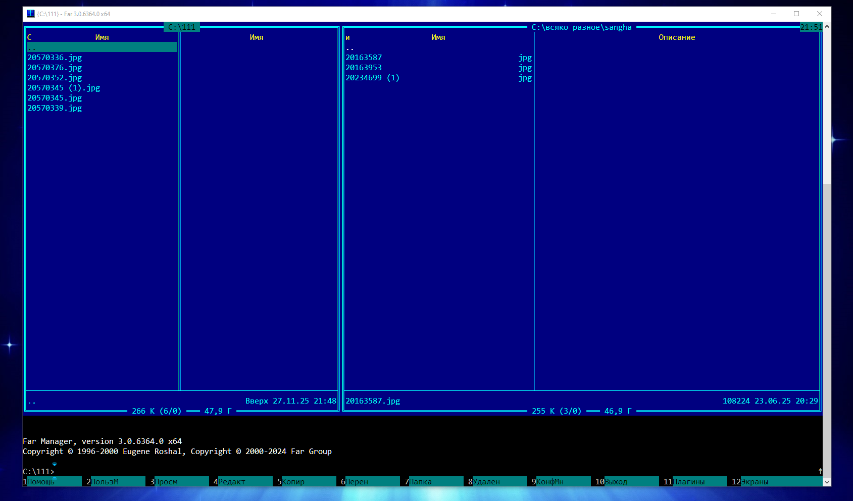Click the 10 Выход exit button

tap(627, 482)
